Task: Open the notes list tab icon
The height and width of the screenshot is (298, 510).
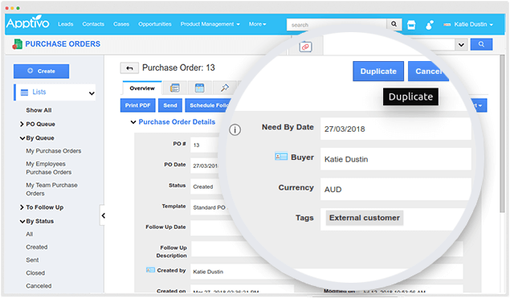Action: coord(175,88)
